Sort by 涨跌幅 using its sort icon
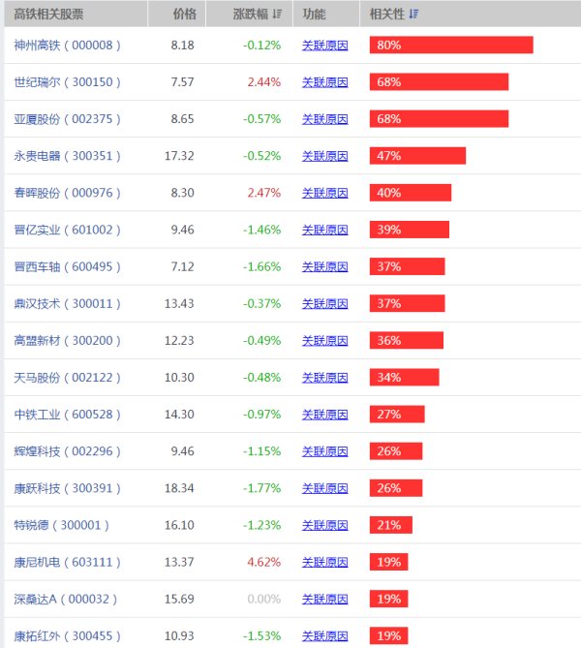 click(x=277, y=15)
